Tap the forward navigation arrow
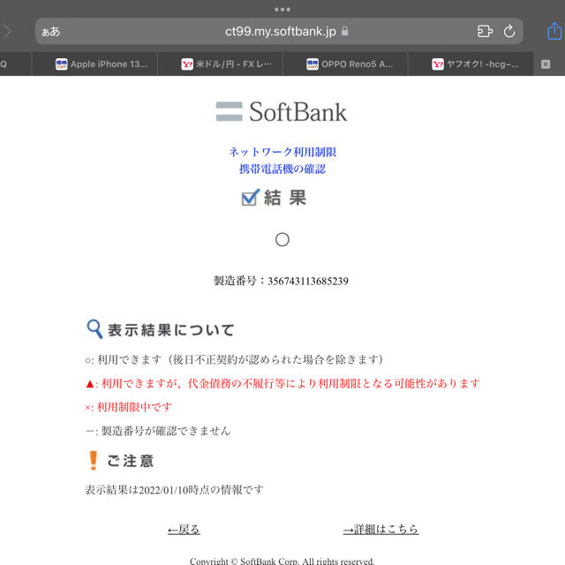The width and height of the screenshot is (565, 565). click(x=8, y=32)
